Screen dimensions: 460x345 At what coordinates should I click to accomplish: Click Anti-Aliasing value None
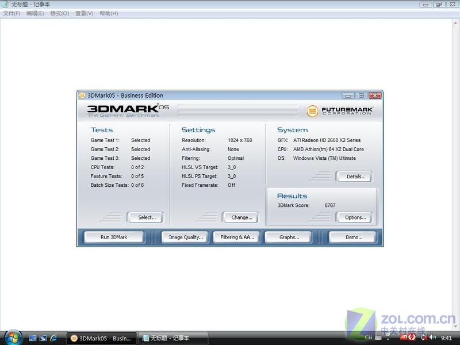233,149
